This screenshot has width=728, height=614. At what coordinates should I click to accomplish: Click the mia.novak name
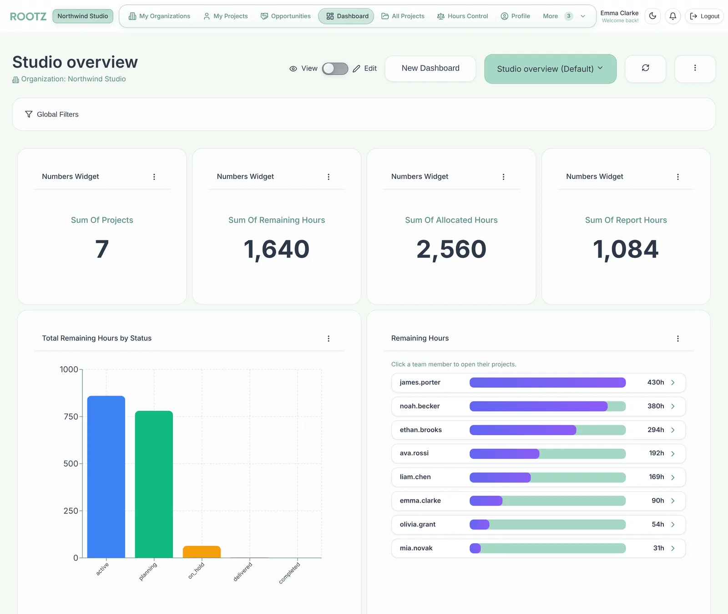pyautogui.click(x=416, y=548)
